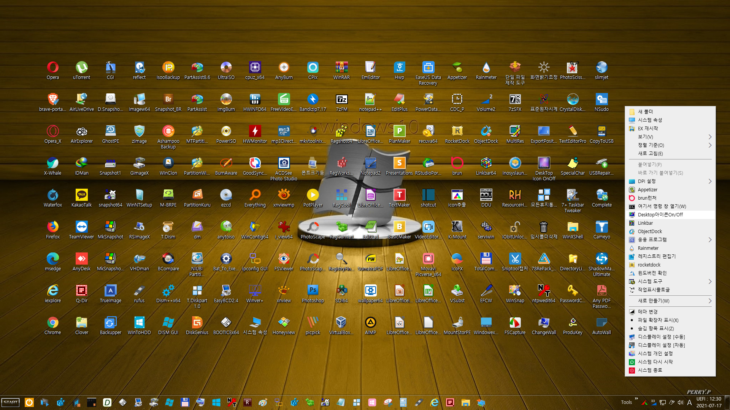Launch HWMonitor desktop shortcut
730x410 pixels.
(x=255, y=134)
